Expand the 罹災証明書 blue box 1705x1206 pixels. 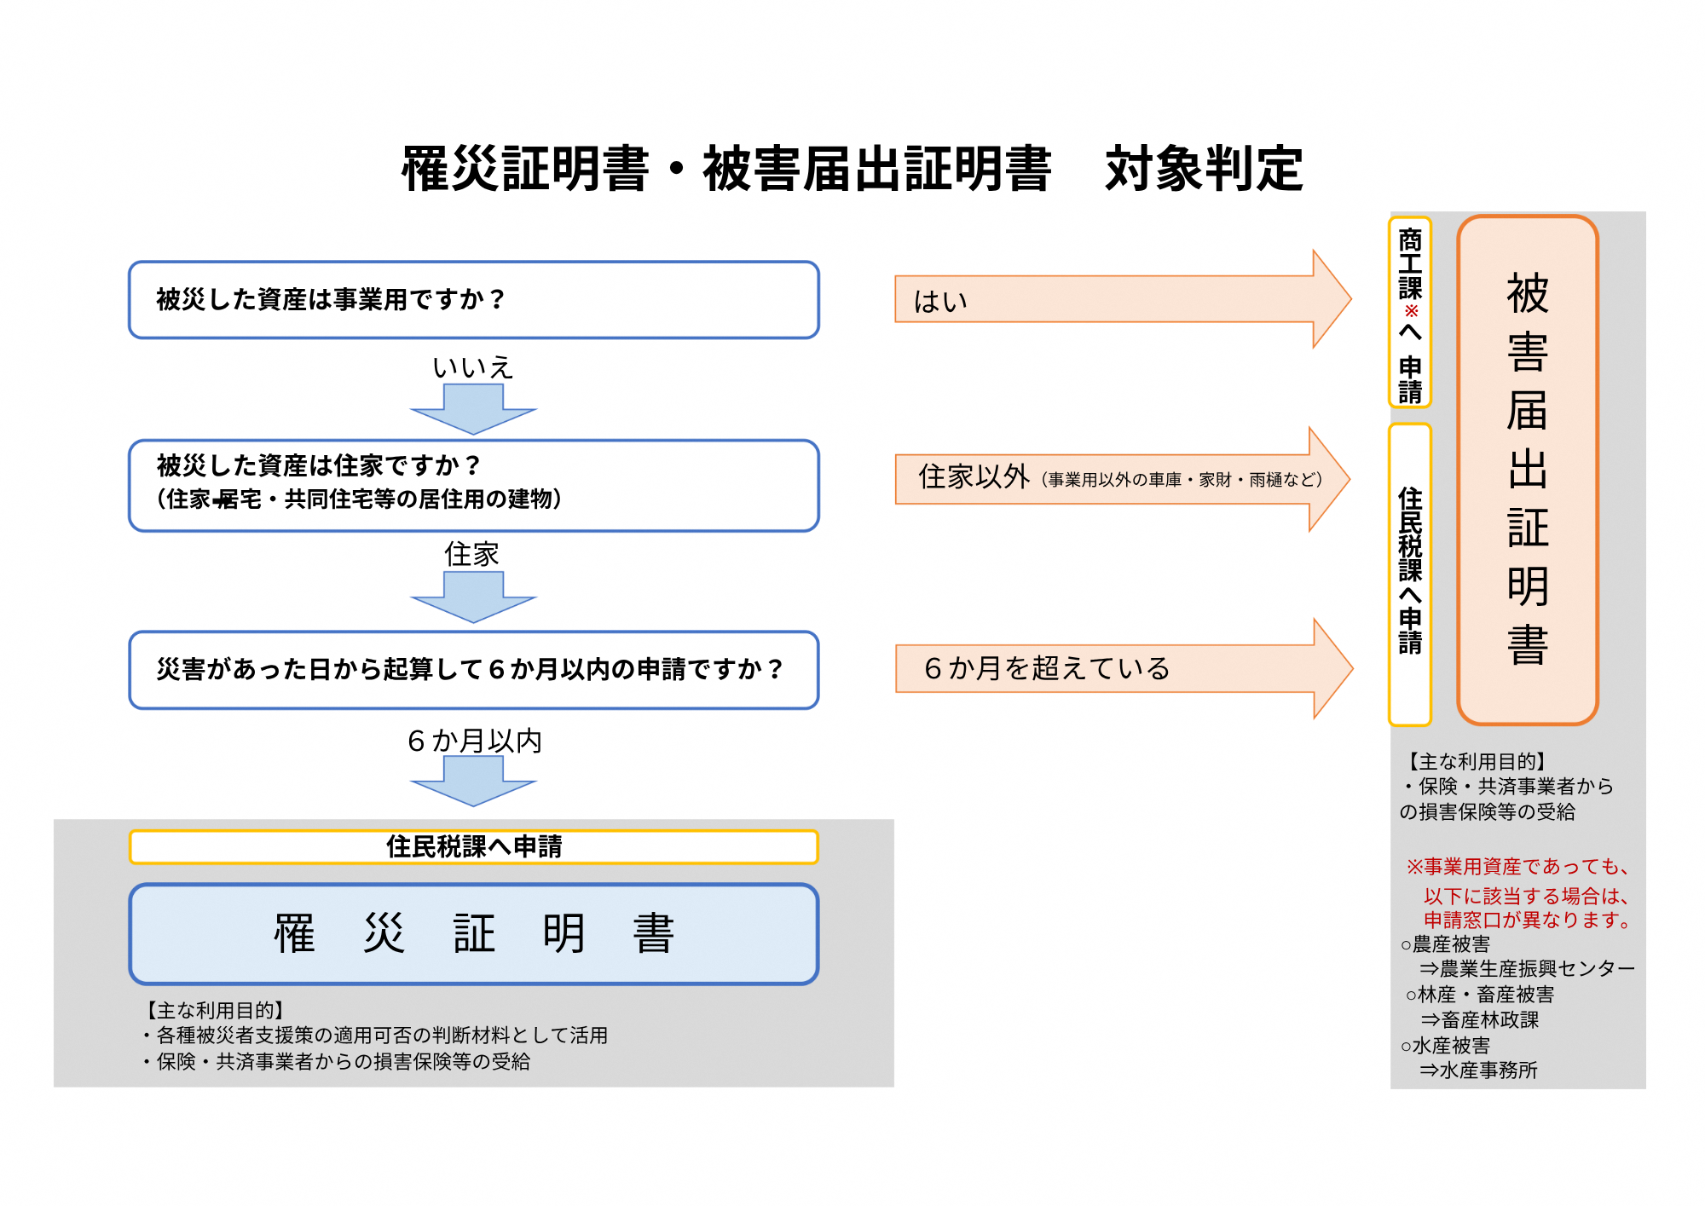[473, 933]
